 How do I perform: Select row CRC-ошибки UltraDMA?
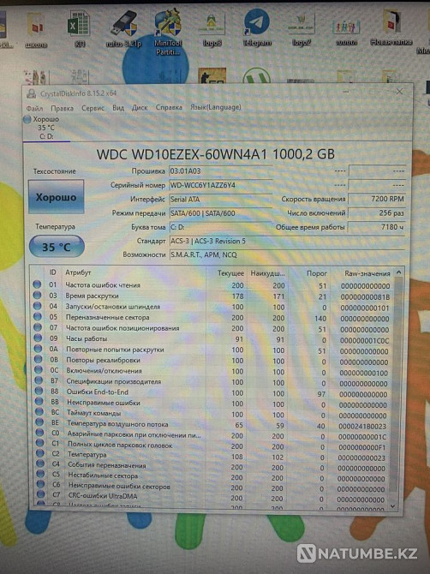click(212, 497)
